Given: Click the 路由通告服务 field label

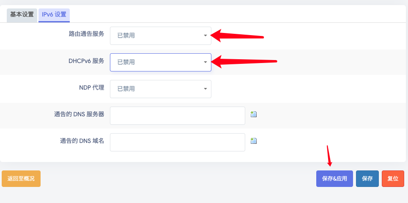Looking at the screenshot, I should [86, 34].
